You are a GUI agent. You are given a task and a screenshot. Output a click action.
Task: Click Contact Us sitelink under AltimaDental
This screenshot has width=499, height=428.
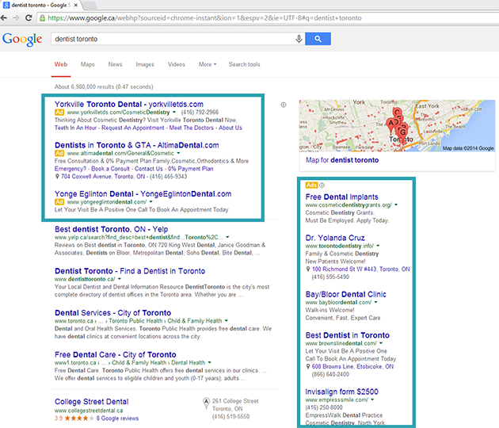point(149,169)
